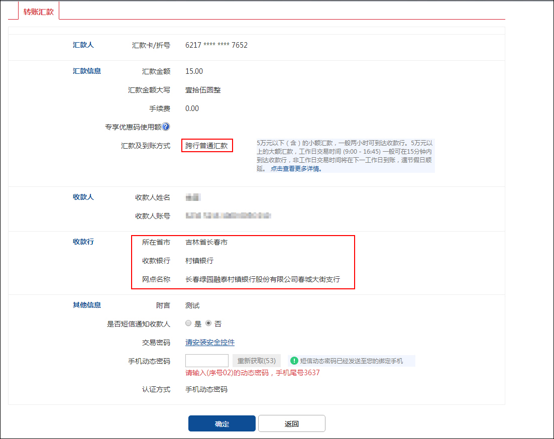The height and width of the screenshot is (439, 554).
Task: Click the 跨行普通汇款 transfer method text
Action: pyautogui.click(x=207, y=146)
